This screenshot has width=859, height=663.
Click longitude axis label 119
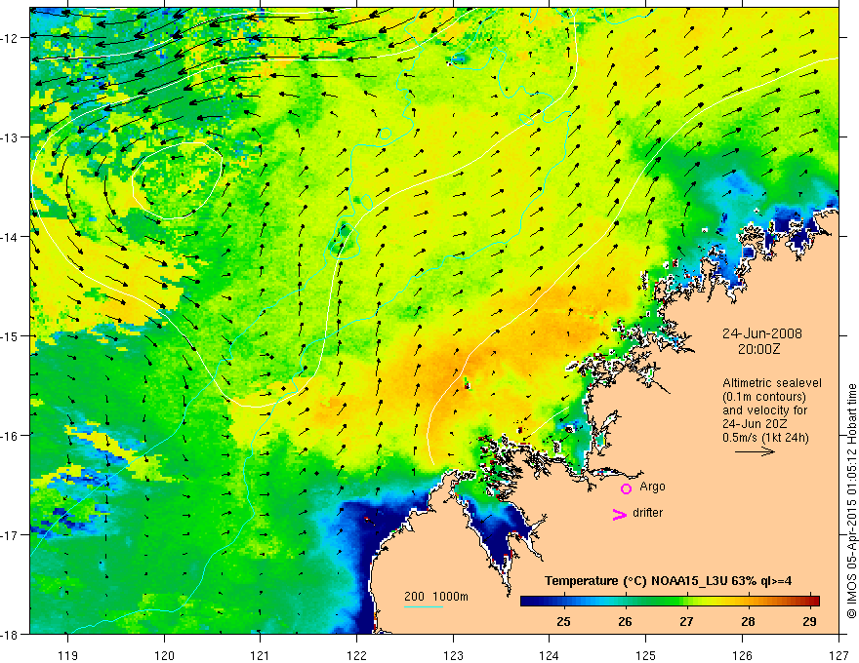tap(68, 655)
